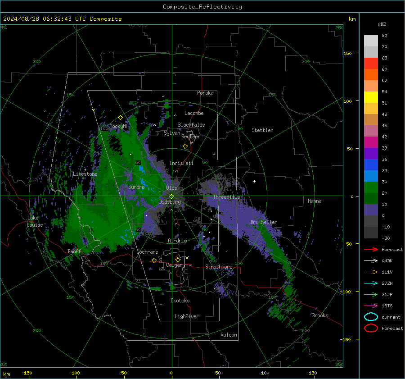This screenshot has height=379, width=405.
Task: Click the Calgary city label
Action: pos(175,265)
